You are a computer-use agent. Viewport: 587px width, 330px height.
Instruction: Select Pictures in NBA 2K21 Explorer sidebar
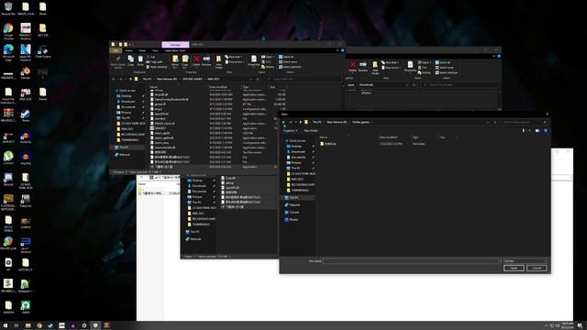(x=127, y=112)
